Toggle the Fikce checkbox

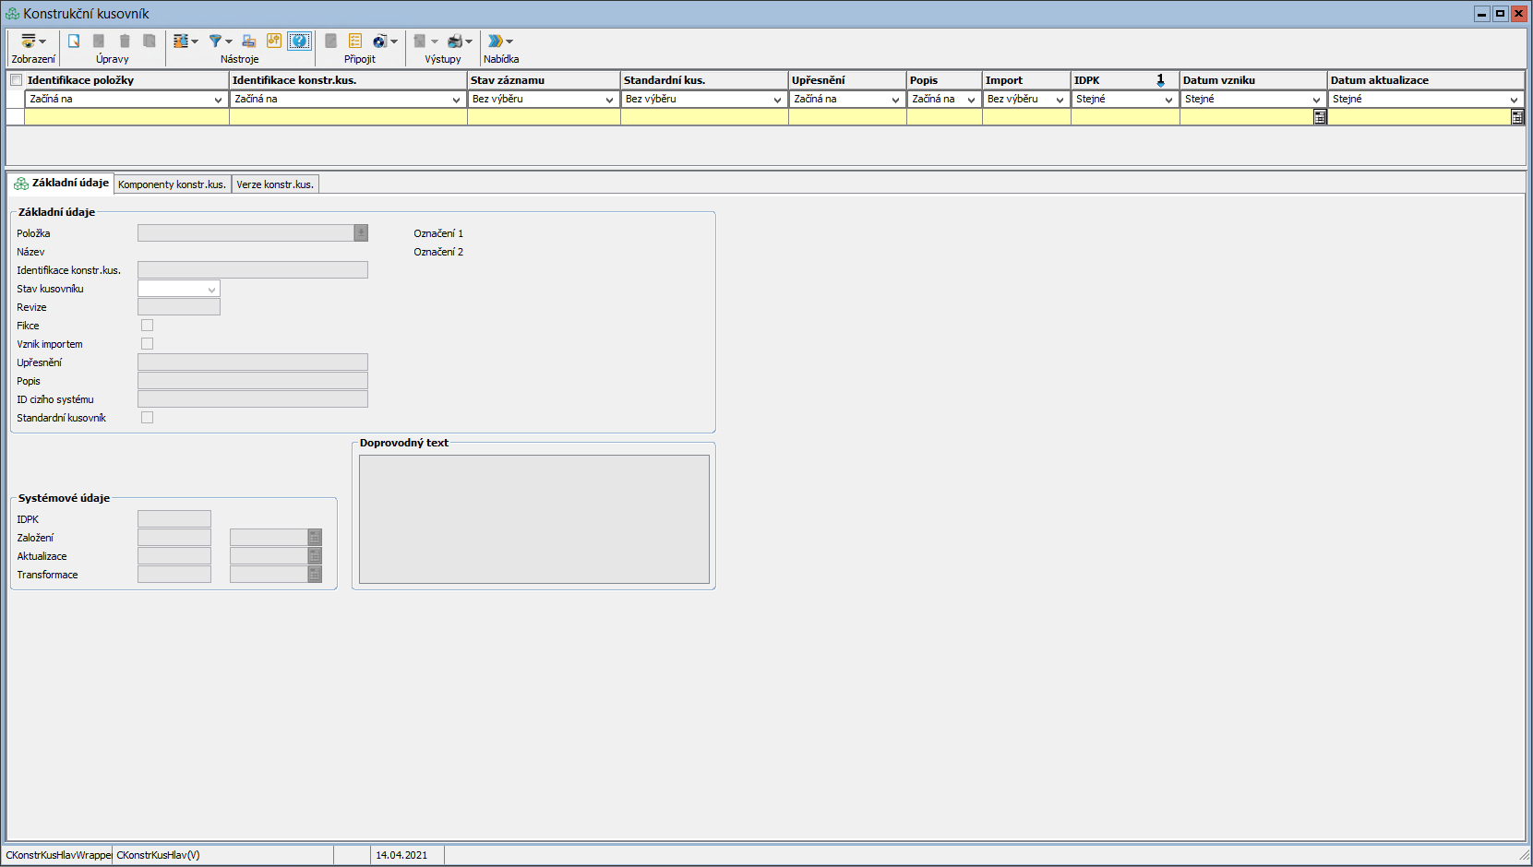tap(147, 326)
